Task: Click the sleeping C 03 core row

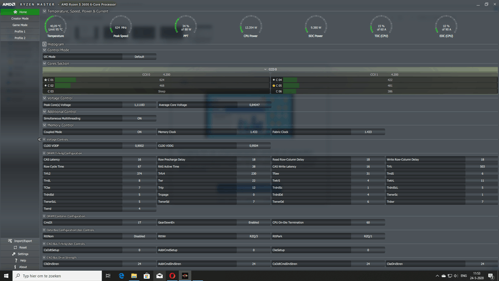Action: click(157, 91)
